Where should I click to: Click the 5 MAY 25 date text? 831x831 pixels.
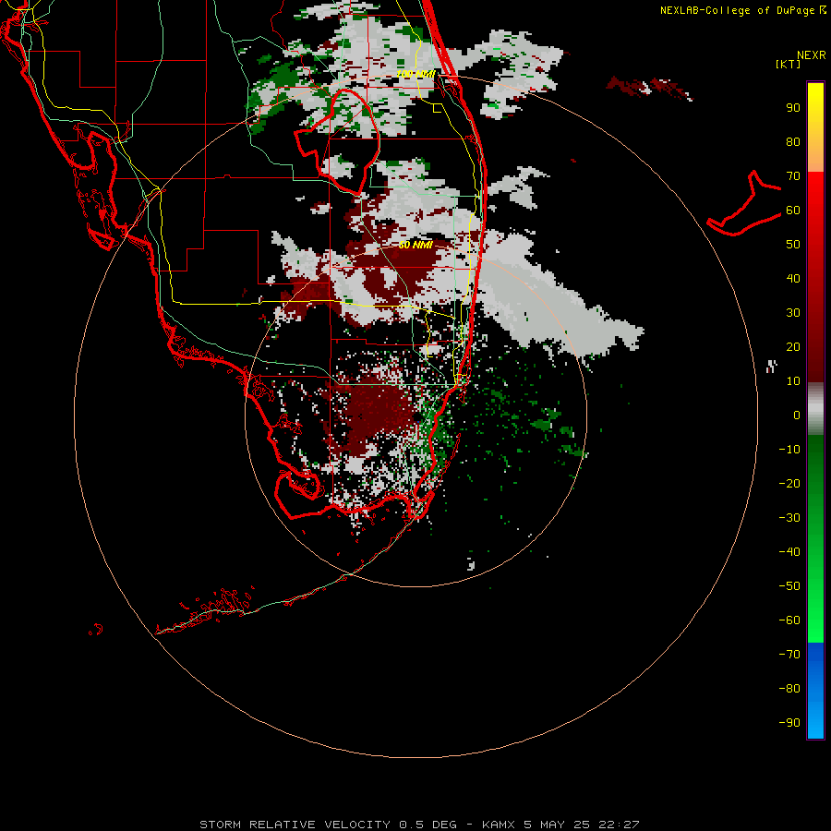pos(557,825)
